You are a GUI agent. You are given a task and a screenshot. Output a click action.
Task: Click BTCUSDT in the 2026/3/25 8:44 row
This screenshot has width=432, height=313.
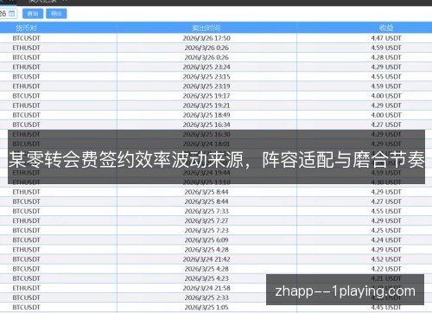[26, 201]
